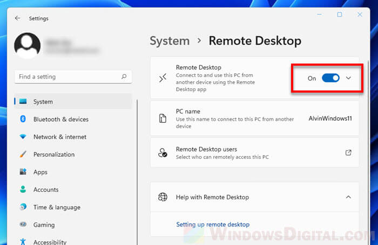This screenshot has height=245, width=378.
Task: Collapse the Help with Remote Desktop section
Action: (x=348, y=197)
